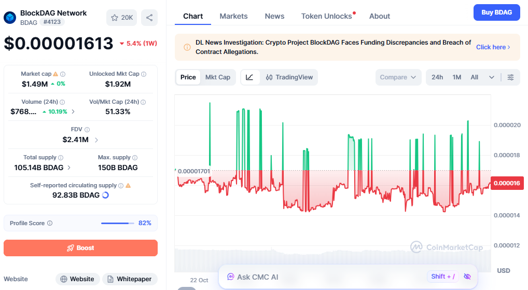Switch chart to TradingView mode

coord(289,77)
